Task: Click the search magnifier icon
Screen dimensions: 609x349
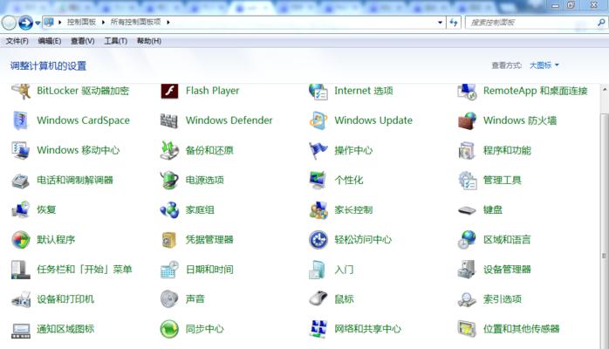Action: tap(601, 23)
